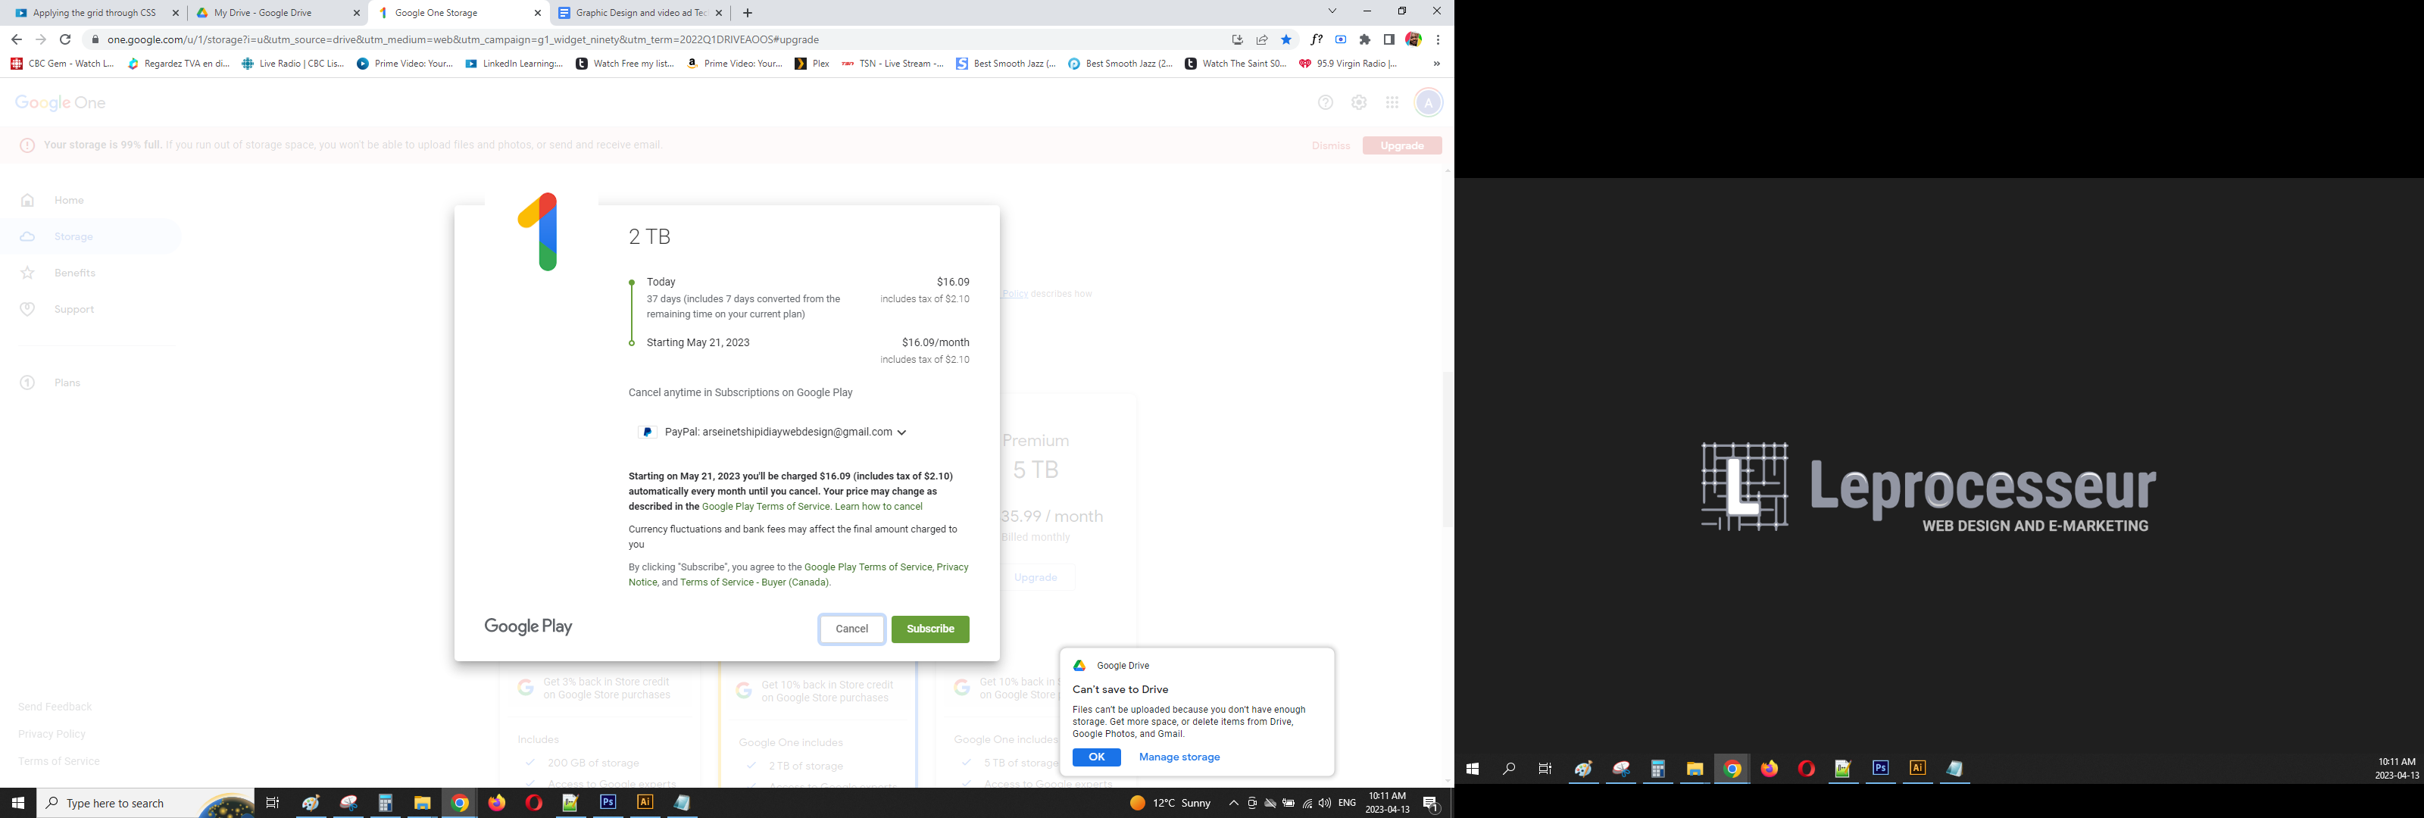Open Illustrator from the taskbar
The height and width of the screenshot is (818, 2424).
tap(645, 803)
